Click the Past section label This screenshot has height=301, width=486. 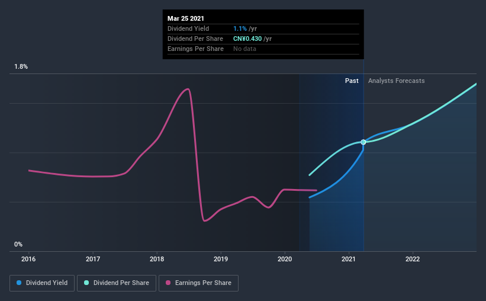[352, 81]
